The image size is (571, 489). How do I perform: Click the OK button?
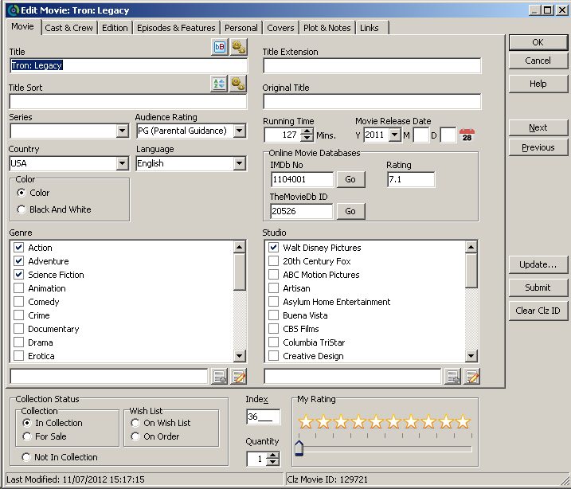pyautogui.click(x=538, y=42)
